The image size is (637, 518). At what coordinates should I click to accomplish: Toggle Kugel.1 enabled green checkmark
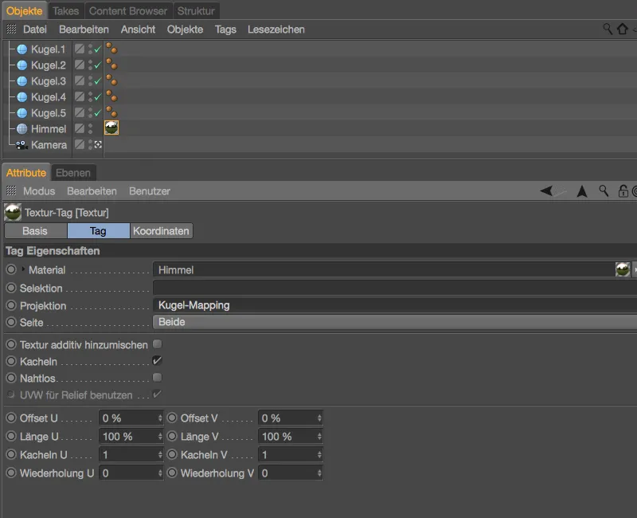(97, 49)
